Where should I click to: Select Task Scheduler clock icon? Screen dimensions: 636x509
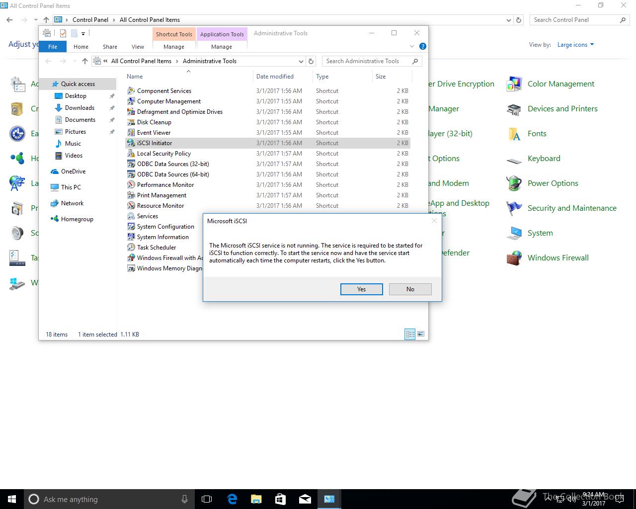tap(131, 248)
